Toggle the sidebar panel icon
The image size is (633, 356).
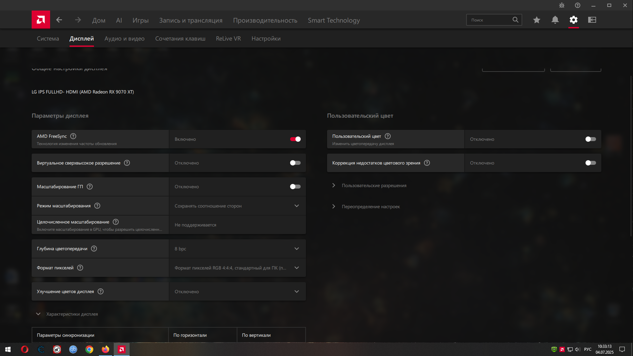coord(592,20)
